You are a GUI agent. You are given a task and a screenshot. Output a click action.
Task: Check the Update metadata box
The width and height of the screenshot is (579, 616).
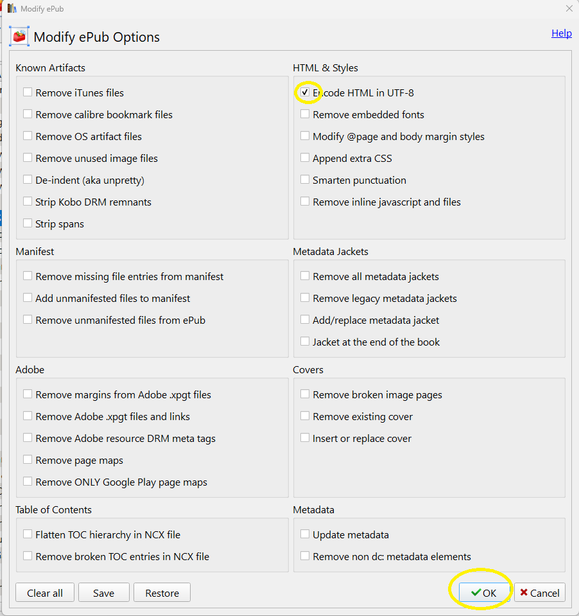(305, 534)
